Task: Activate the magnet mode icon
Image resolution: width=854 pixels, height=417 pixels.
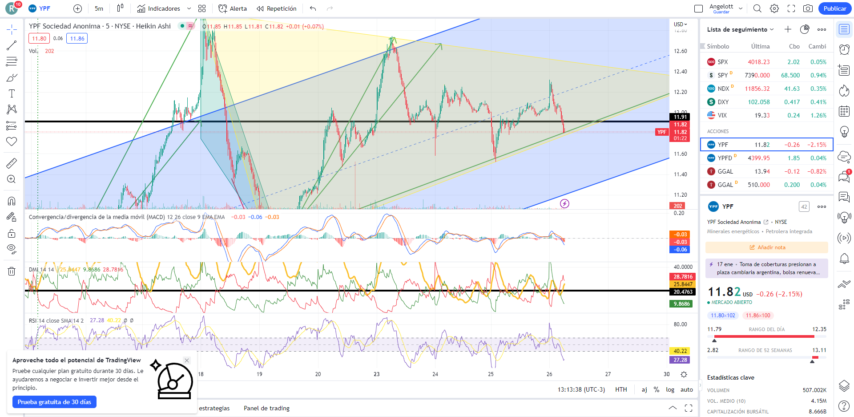Action: [12, 201]
